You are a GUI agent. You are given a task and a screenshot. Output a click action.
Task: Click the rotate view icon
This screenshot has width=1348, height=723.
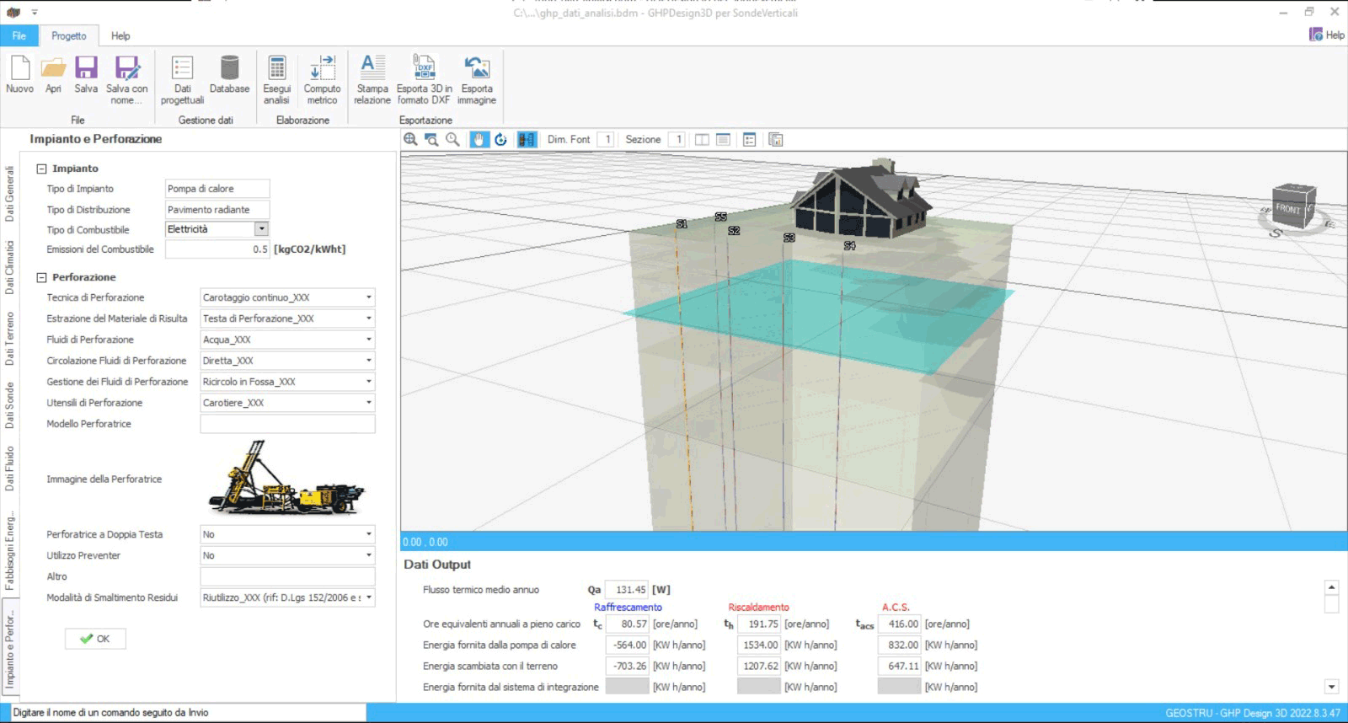click(501, 140)
